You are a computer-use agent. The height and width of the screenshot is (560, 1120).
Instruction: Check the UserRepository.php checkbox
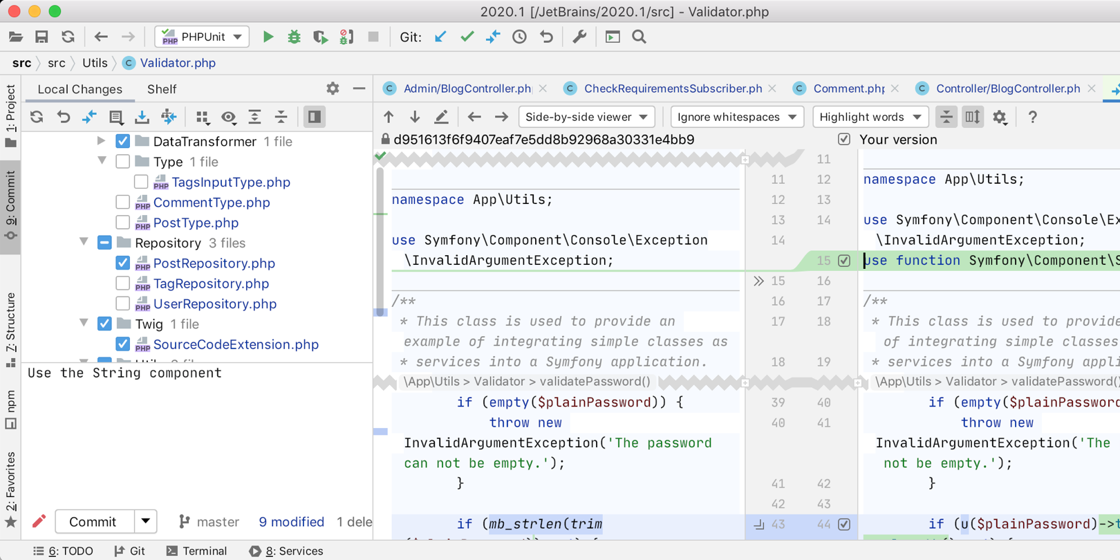(122, 304)
